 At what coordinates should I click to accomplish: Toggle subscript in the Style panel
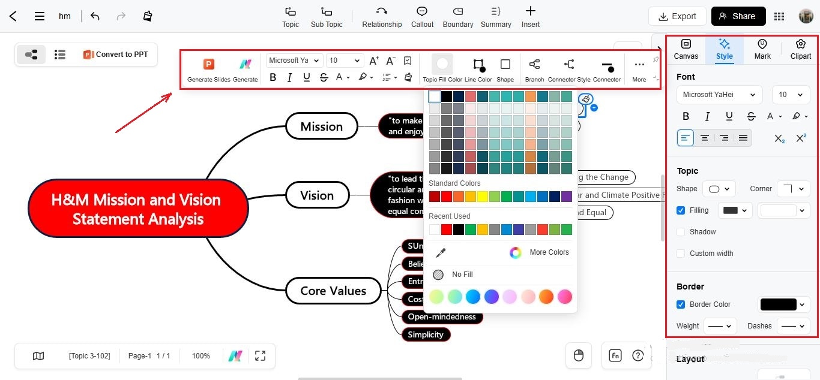click(779, 138)
